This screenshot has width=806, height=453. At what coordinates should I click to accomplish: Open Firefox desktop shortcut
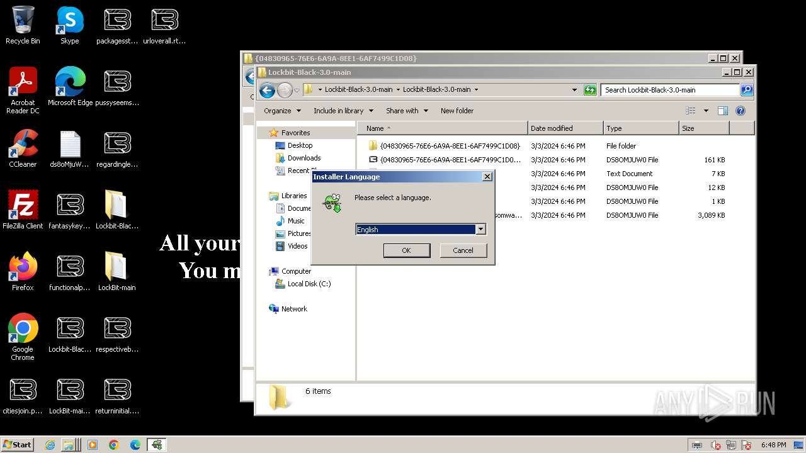[x=23, y=272]
